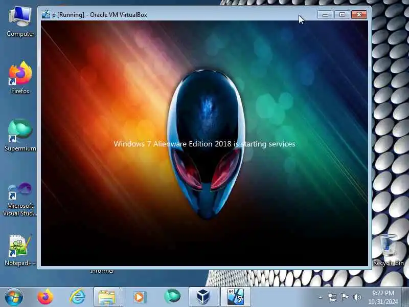Open Windows Media Player taskbar icon
This screenshot has height=307, width=409.
click(139, 297)
